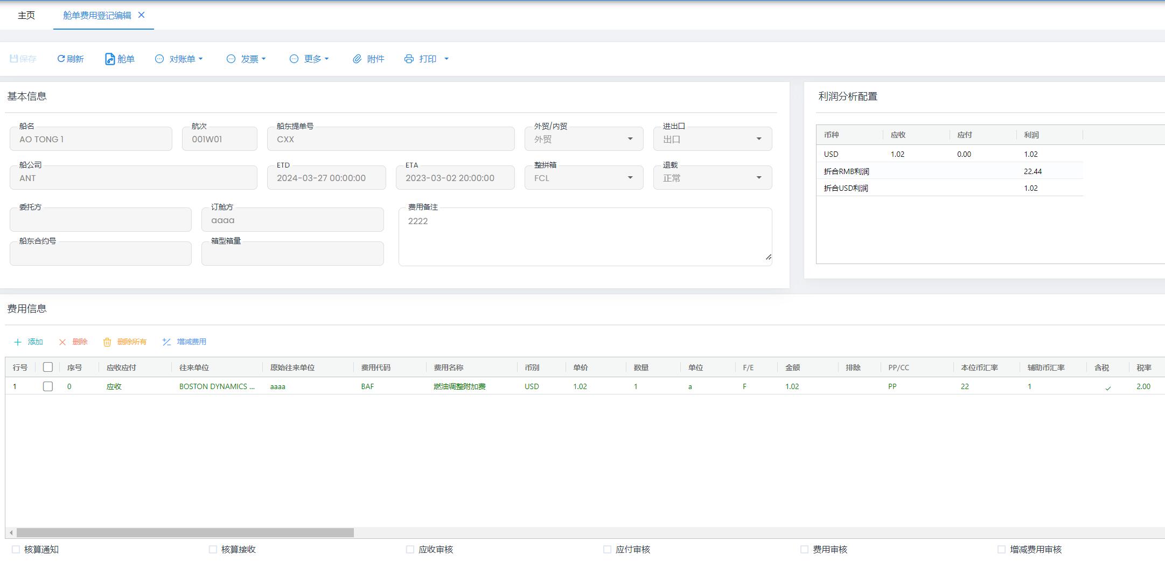Click the 附件 paperclip attachment icon
The height and width of the screenshot is (575, 1165).
pyautogui.click(x=357, y=59)
